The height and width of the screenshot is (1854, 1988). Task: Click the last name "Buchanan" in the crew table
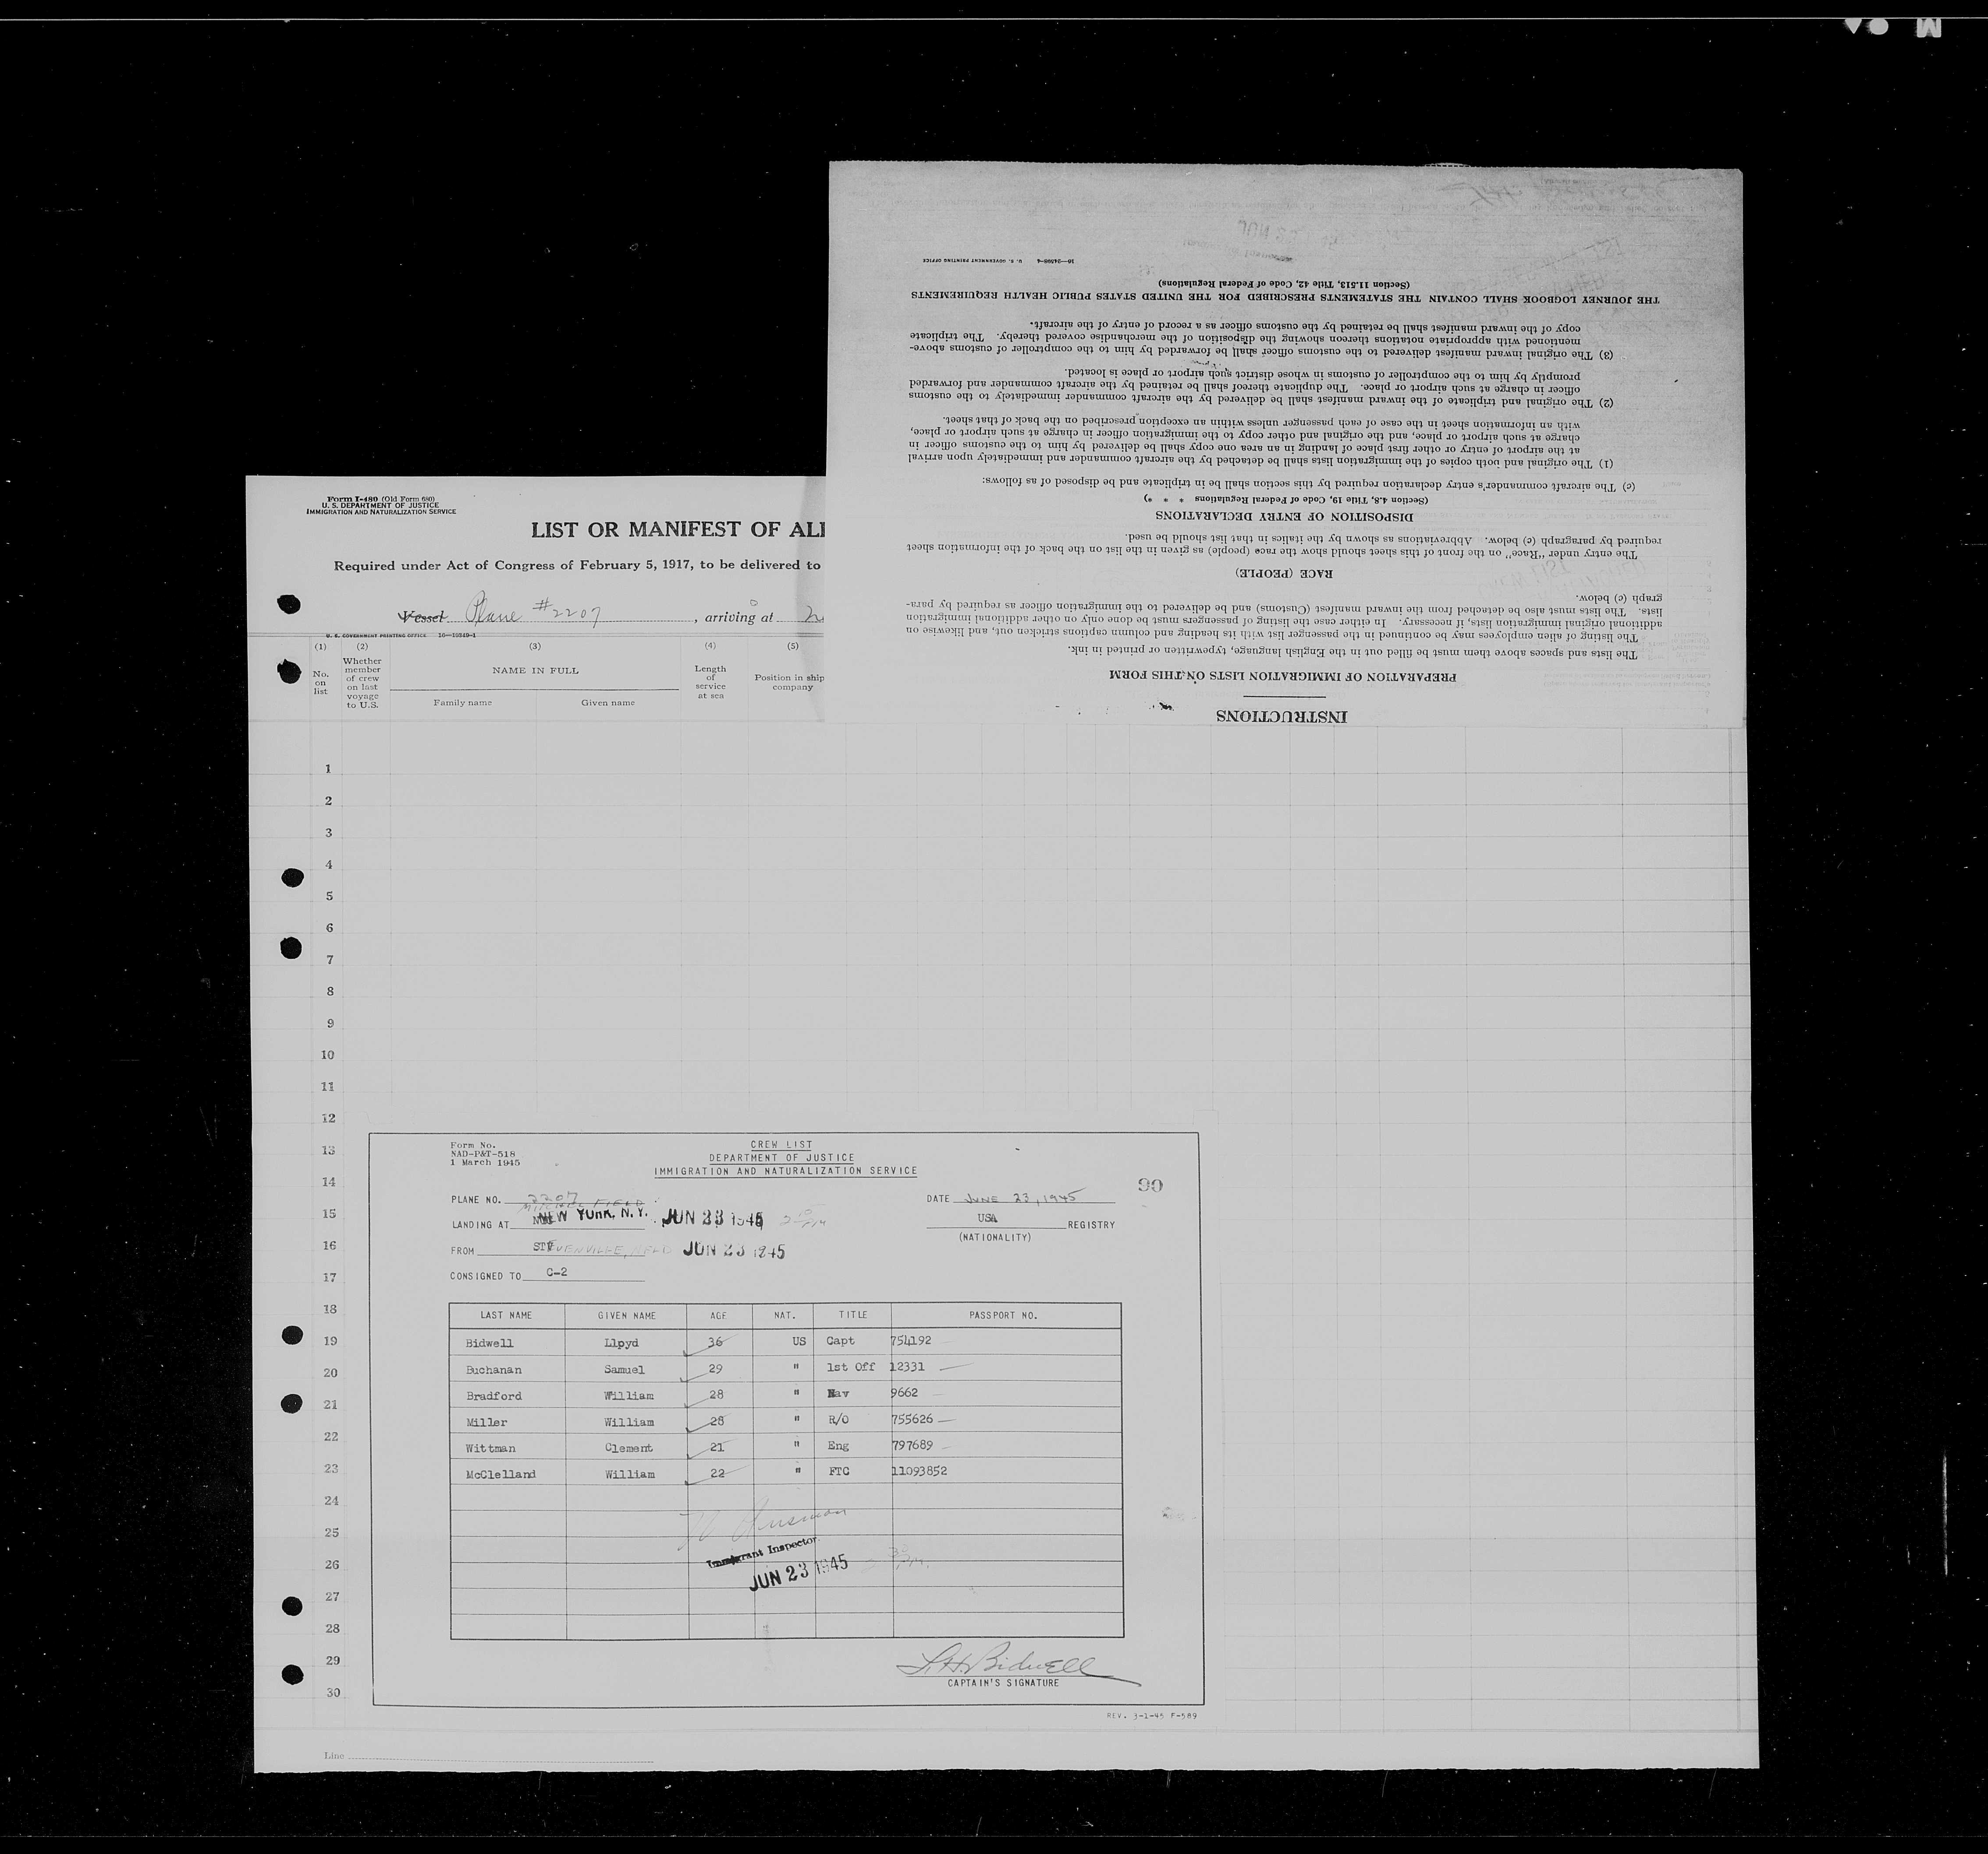pos(493,1369)
